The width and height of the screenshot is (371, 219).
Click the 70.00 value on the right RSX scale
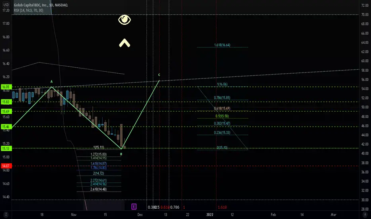365,15
